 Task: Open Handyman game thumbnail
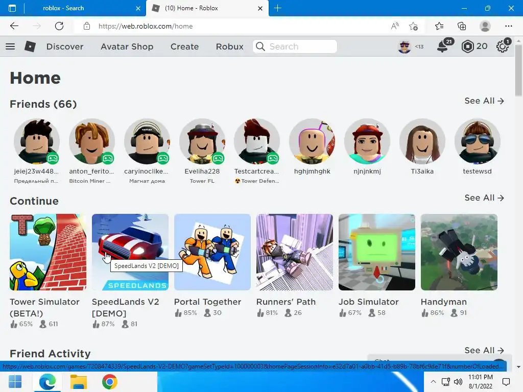[459, 252]
